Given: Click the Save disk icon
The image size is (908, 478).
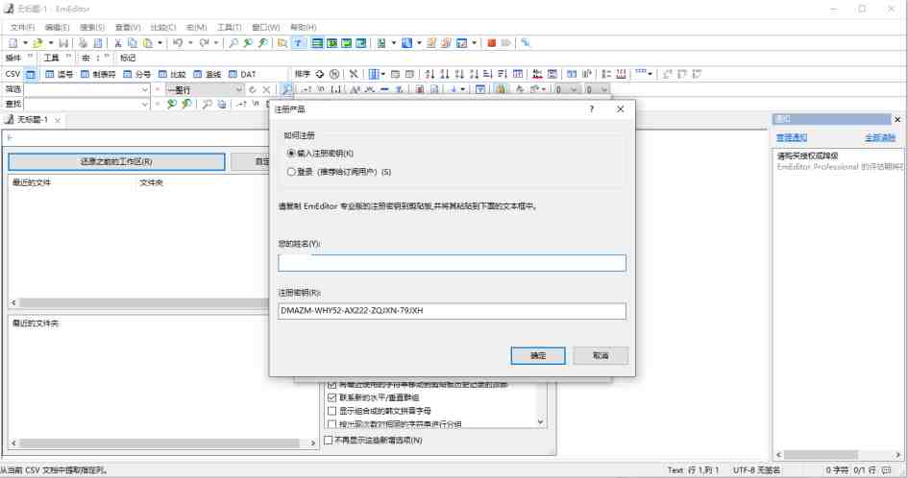Looking at the screenshot, I should click(63, 43).
